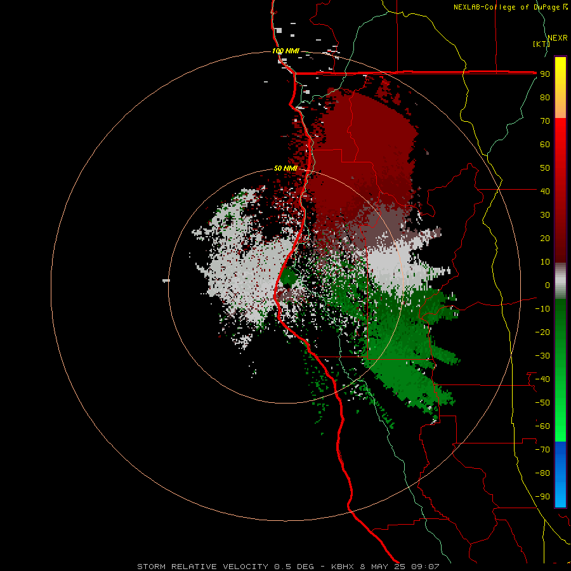
Task: Select the -80 value on the velocity scale
Action: pyautogui.click(x=542, y=473)
